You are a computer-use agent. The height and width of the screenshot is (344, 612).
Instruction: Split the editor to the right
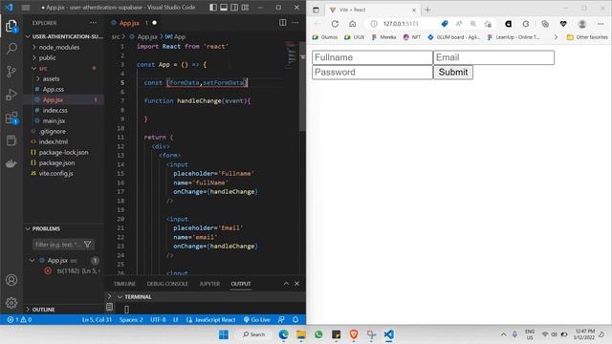(283, 23)
